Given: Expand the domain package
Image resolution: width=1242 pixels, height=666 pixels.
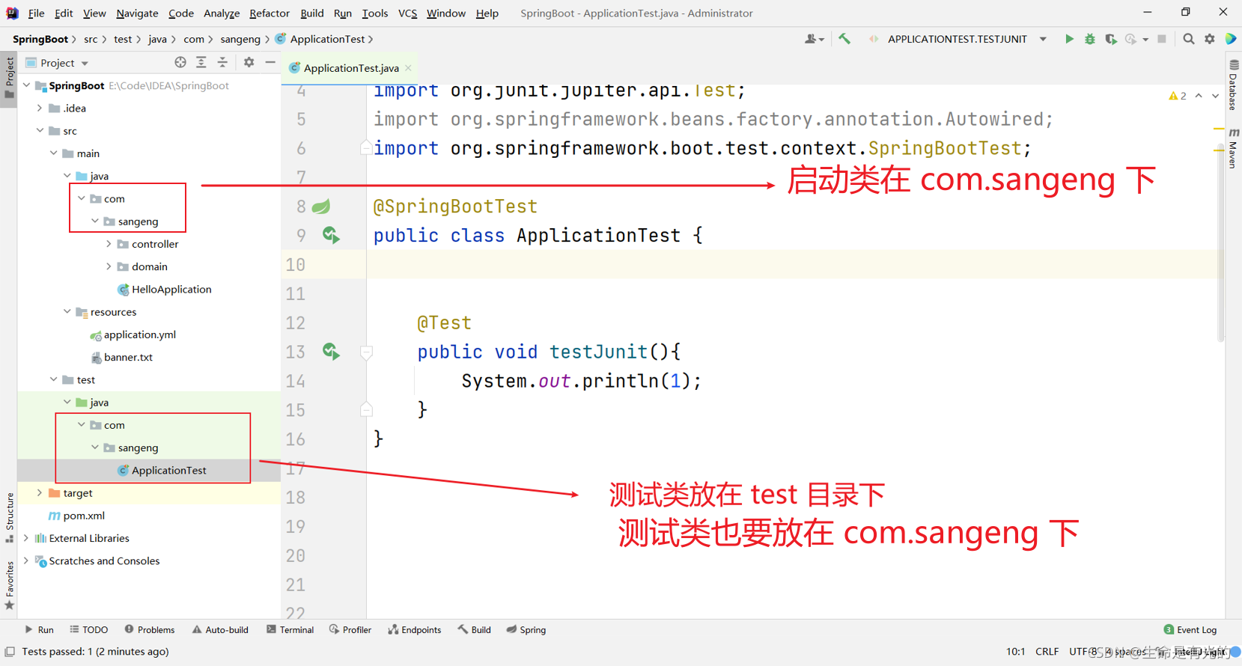Looking at the screenshot, I should [x=109, y=266].
